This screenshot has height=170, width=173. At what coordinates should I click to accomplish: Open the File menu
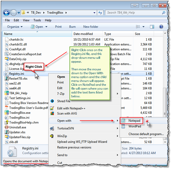pos(7,20)
